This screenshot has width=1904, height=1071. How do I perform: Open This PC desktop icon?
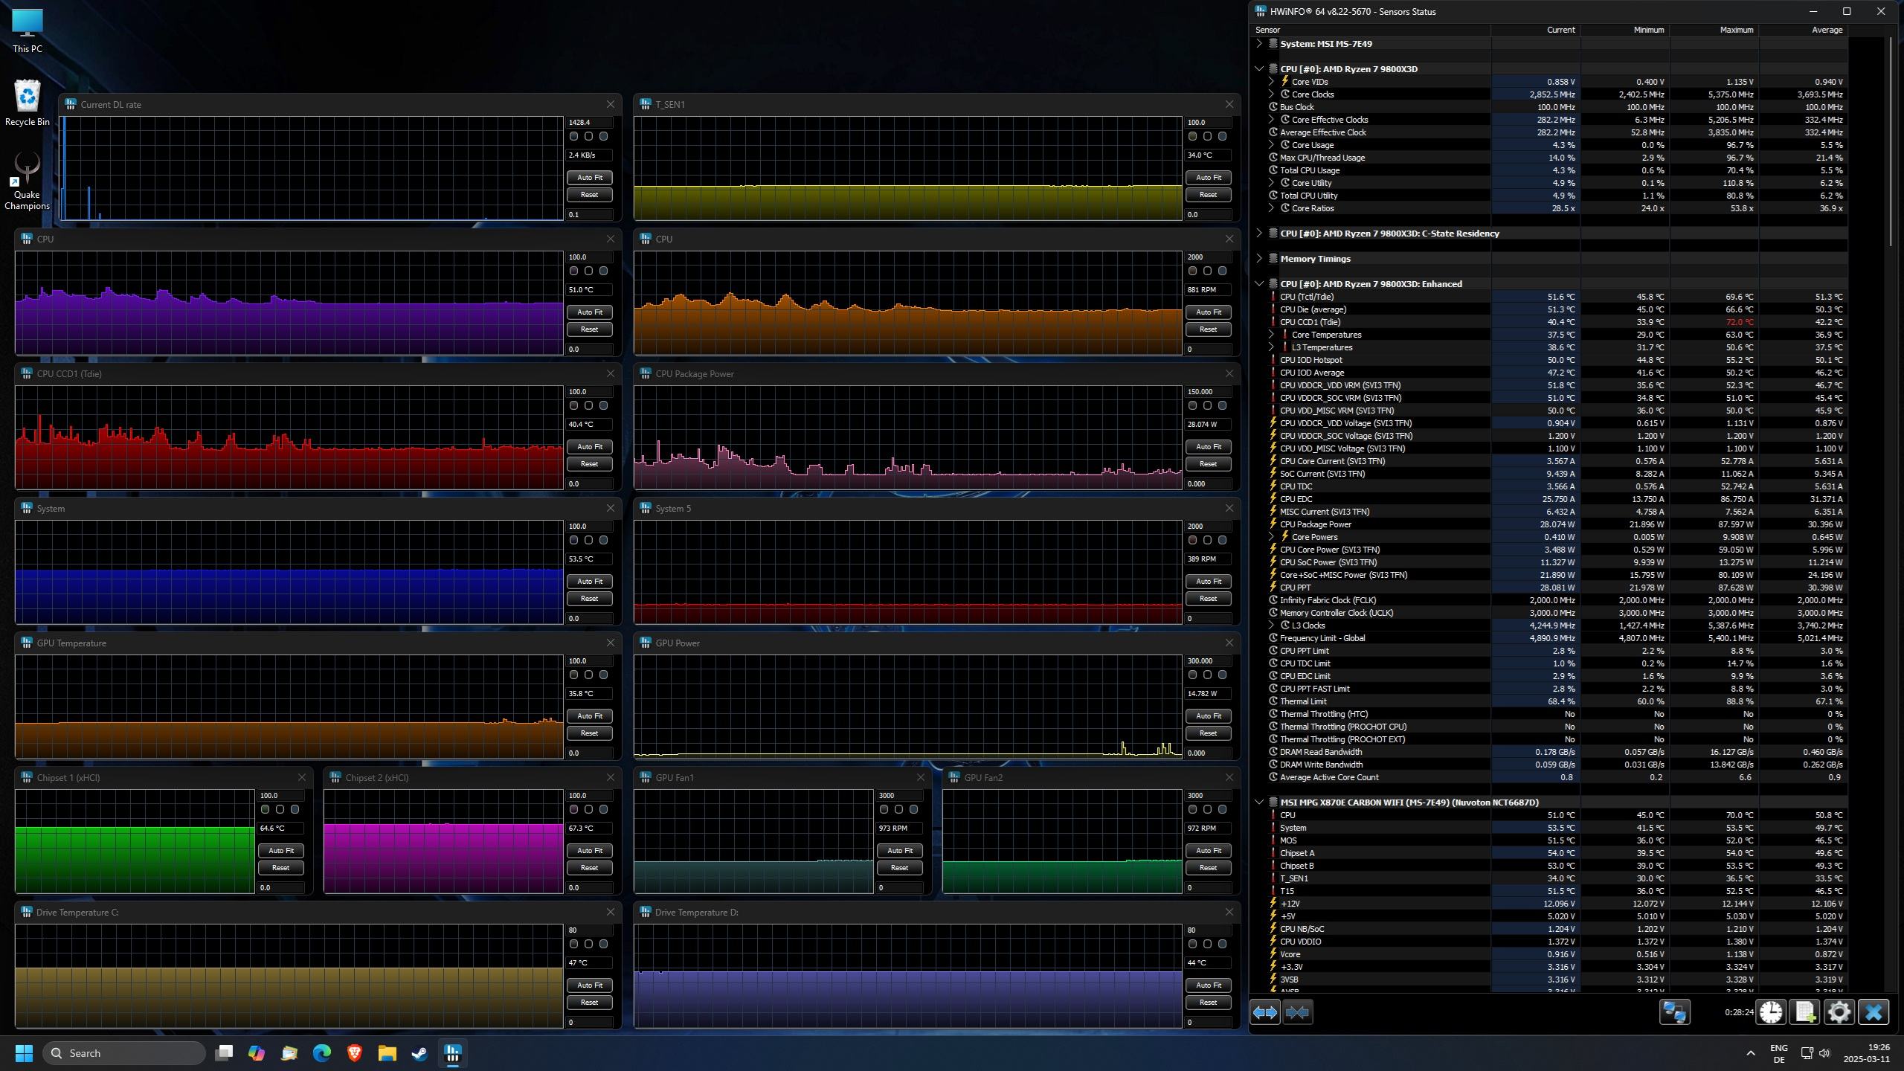click(x=28, y=31)
